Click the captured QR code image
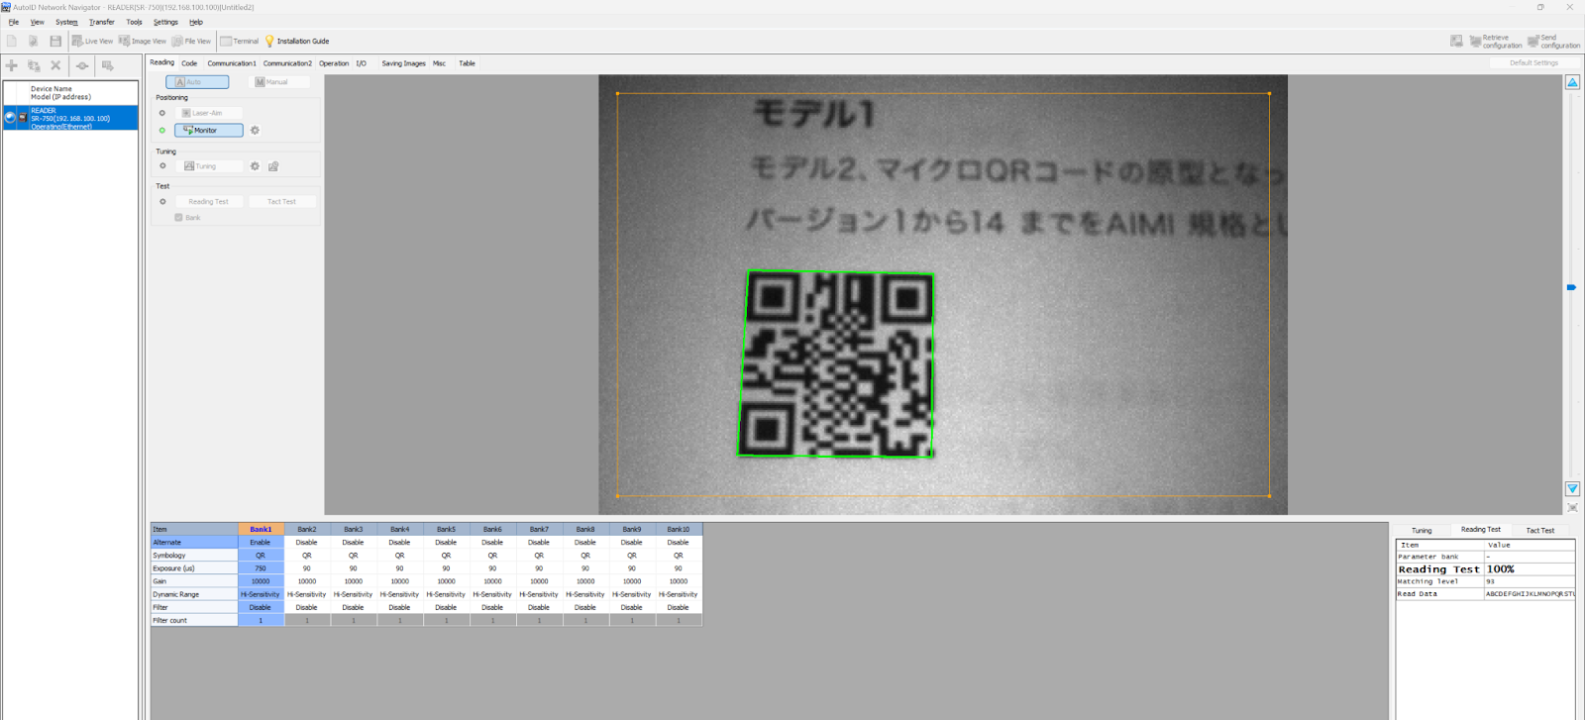 click(836, 364)
